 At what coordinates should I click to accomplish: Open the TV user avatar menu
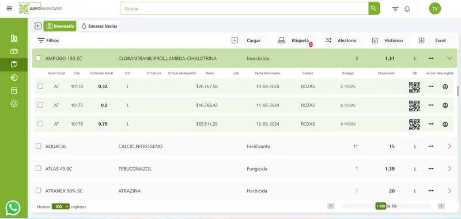click(x=435, y=9)
